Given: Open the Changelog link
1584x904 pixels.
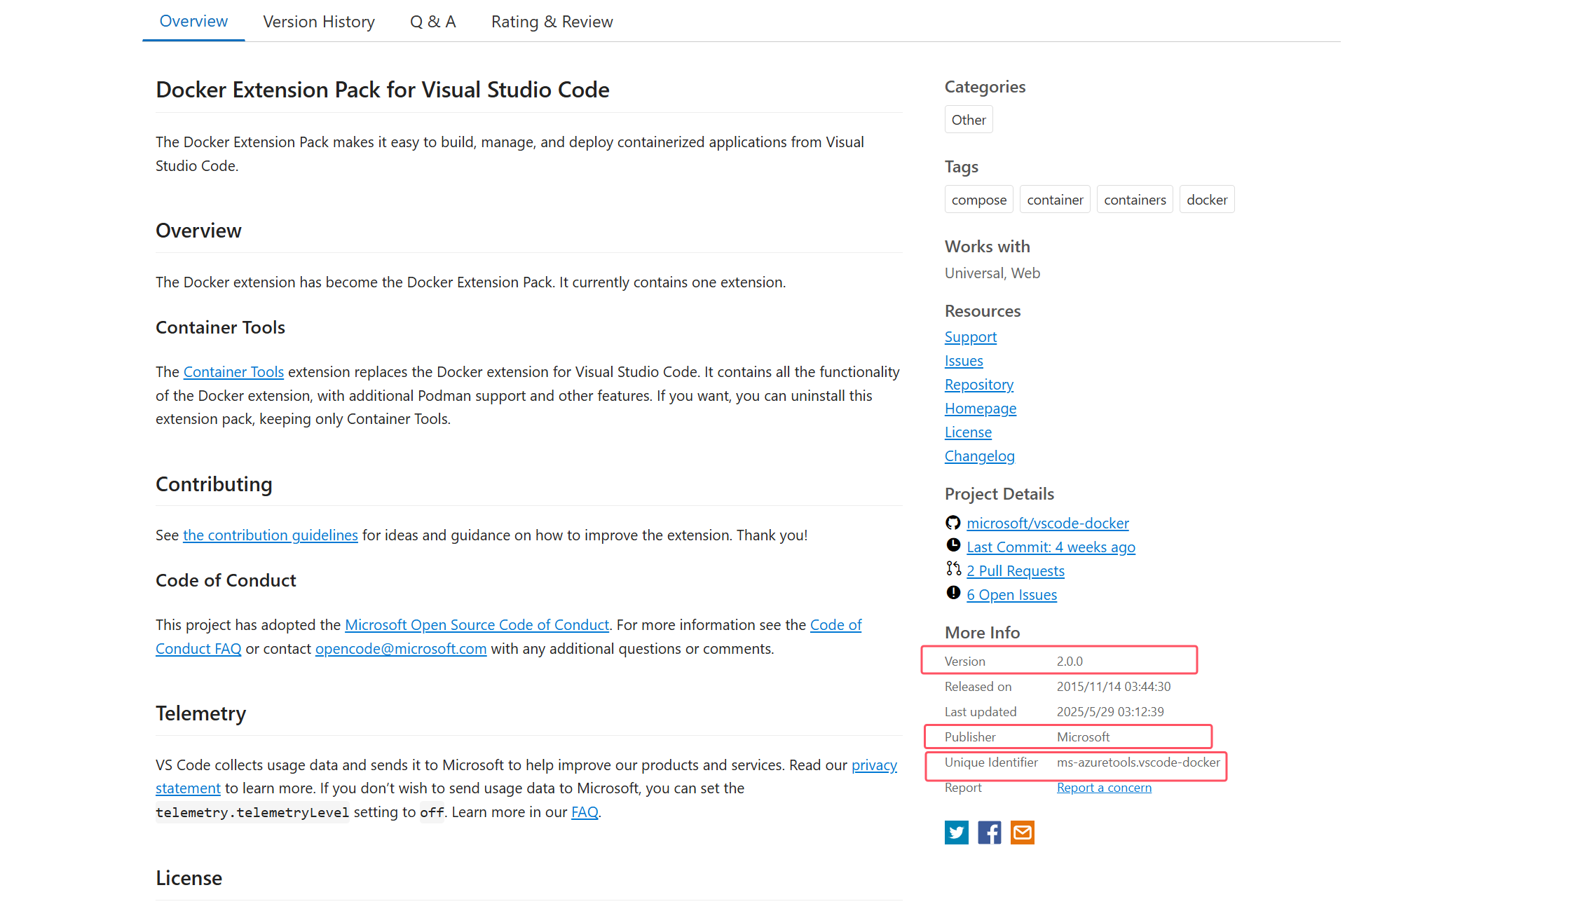Looking at the screenshot, I should 980,456.
